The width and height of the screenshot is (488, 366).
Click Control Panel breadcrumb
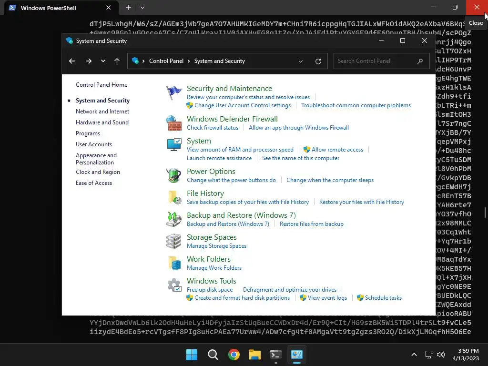tap(166, 61)
